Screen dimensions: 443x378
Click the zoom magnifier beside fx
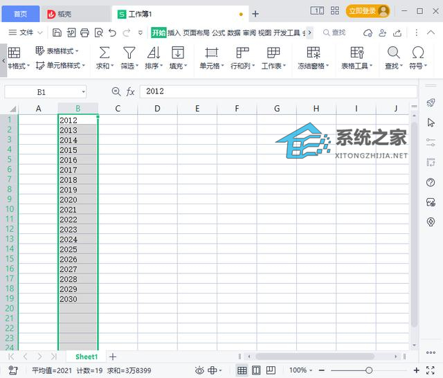pyautogui.click(x=116, y=91)
